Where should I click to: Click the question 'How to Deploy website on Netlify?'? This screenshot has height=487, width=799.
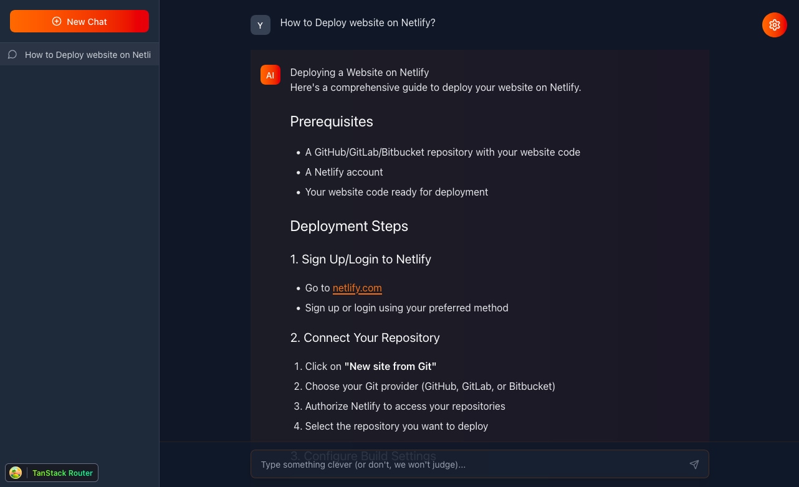pos(357,22)
